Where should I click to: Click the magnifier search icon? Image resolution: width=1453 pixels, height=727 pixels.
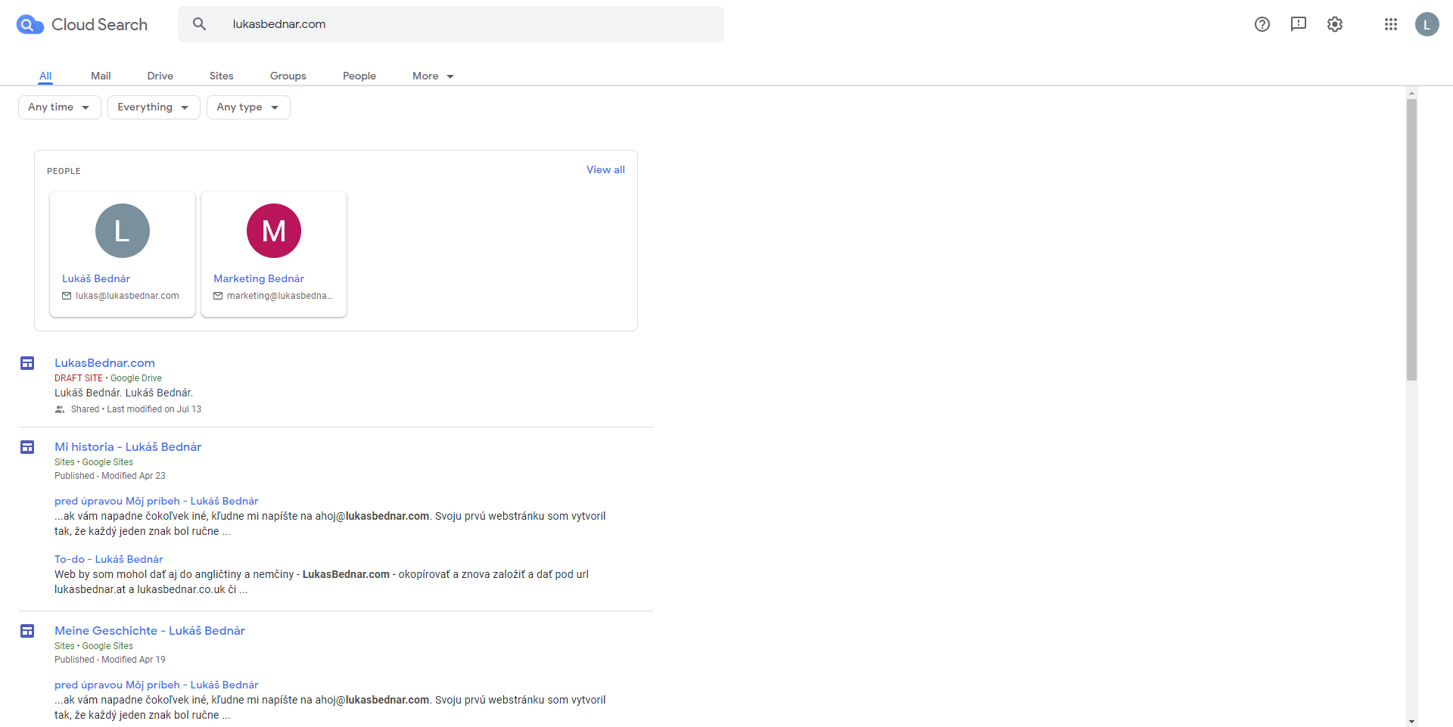(199, 24)
